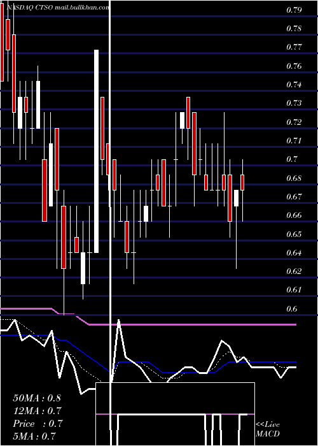
Task: Click the 12MA : 0.7 legend entry
Action: click(x=37, y=411)
